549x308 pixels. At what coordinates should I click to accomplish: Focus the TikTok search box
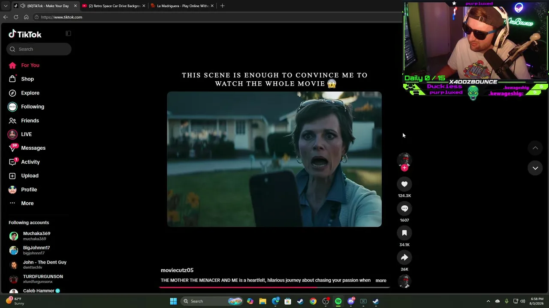(39, 49)
